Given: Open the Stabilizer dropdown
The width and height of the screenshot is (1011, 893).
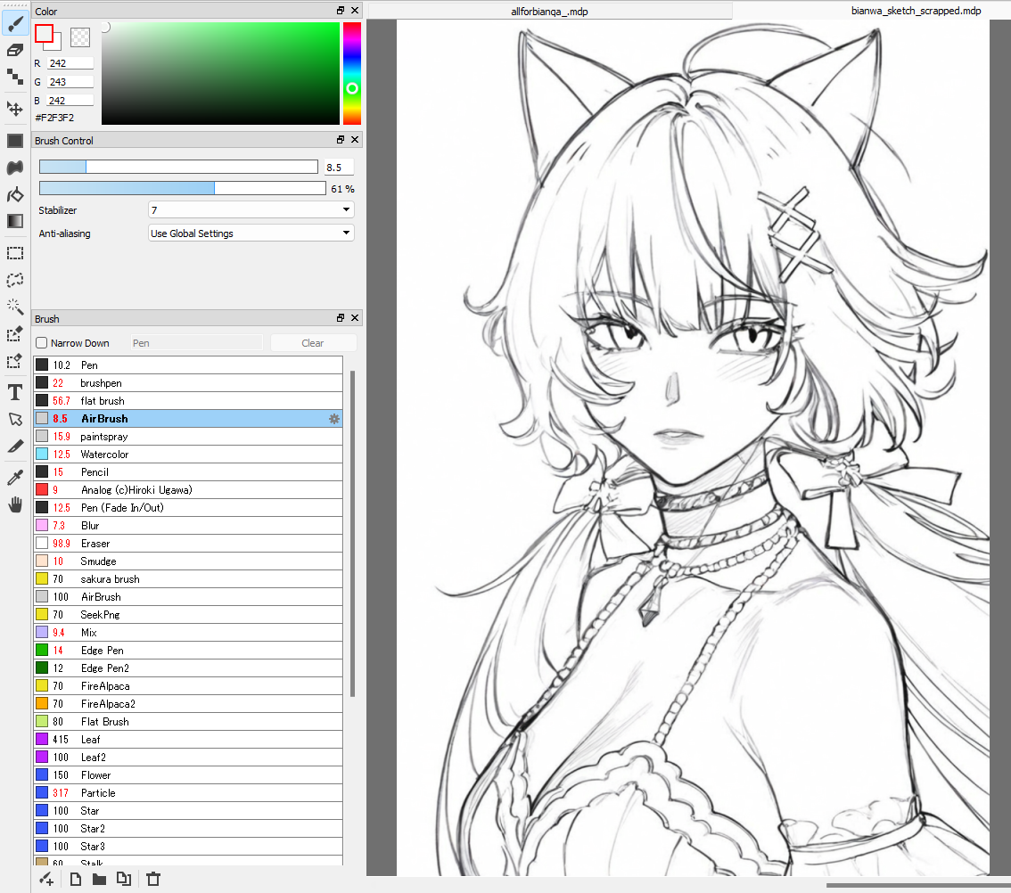Looking at the screenshot, I should tap(251, 210).
